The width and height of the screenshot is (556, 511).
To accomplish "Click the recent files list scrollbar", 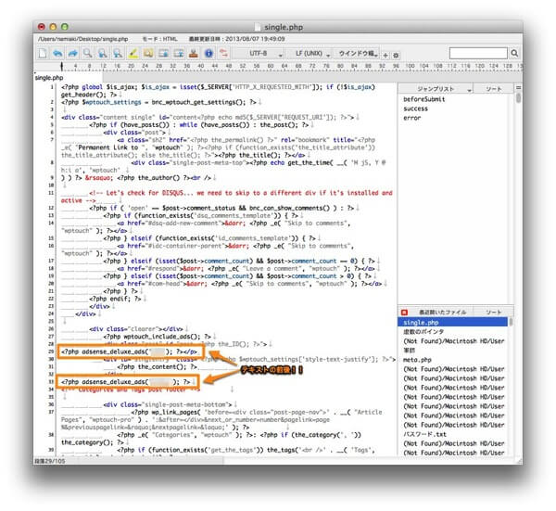I will tap(511, 322).
